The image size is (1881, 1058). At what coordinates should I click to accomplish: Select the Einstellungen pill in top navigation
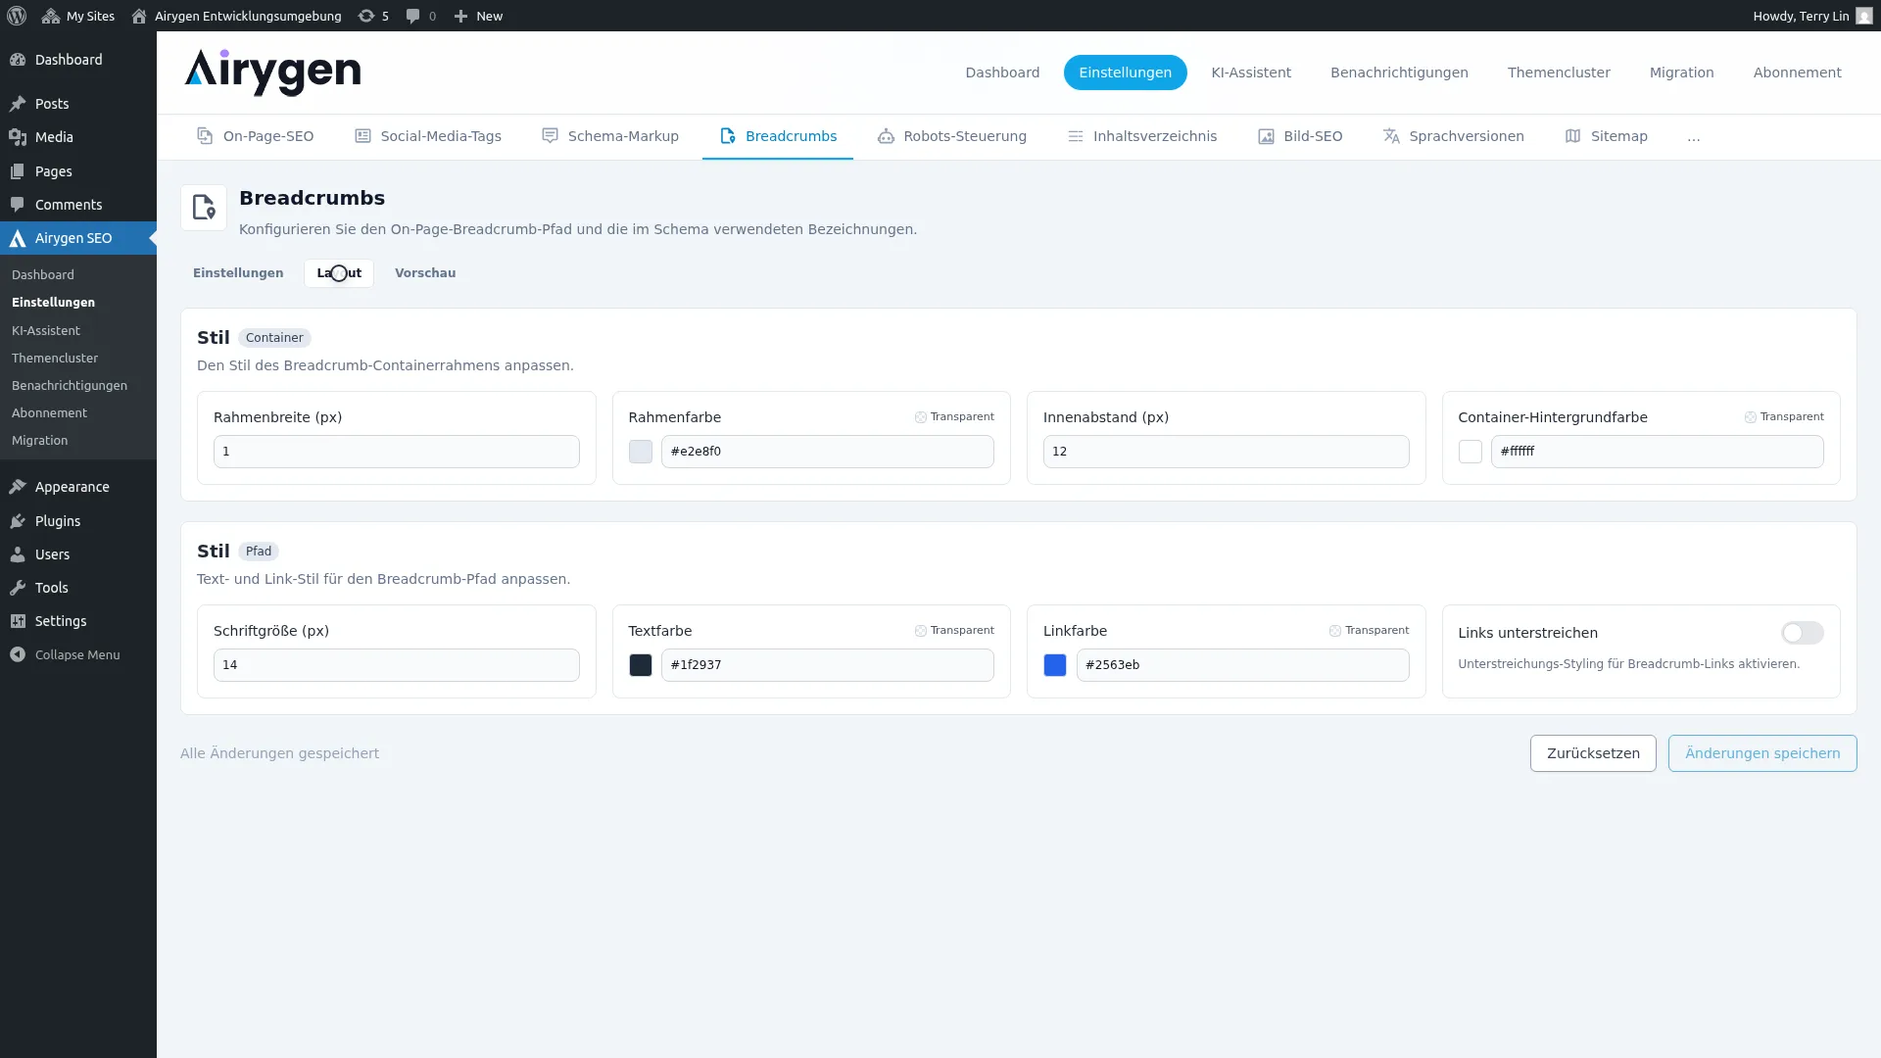click(1125, 72)
